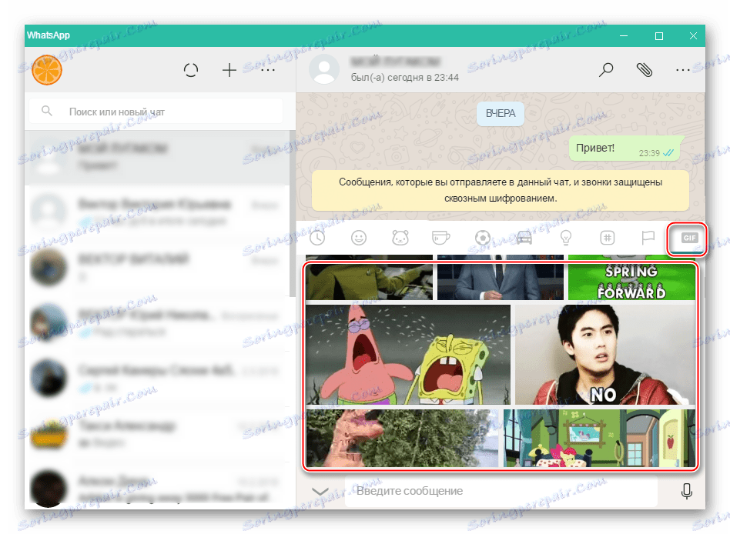This screenshot has height=534, width=730.
Task: Open activities emoji tab (soccer ball)
Action: (483, 239)
